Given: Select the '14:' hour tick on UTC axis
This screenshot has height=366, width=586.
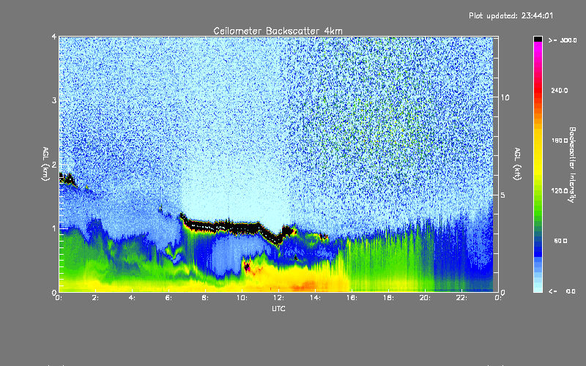Looking at the screenshot, I should coord(315,298).
